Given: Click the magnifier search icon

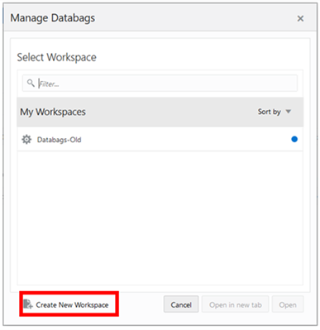Looking at the screenshot, I should (31, 83).
